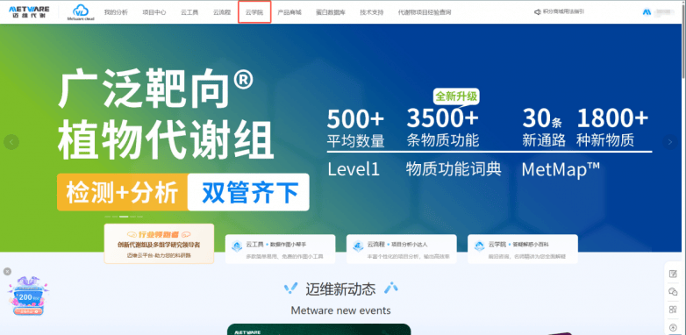Click the 检测+分析 orange banner label
The image size is (686, 335).
click(x=122, y=192)
